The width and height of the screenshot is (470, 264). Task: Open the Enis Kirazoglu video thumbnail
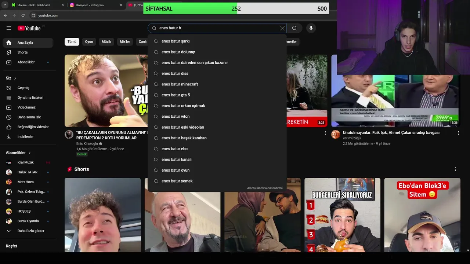coord(106,91)
